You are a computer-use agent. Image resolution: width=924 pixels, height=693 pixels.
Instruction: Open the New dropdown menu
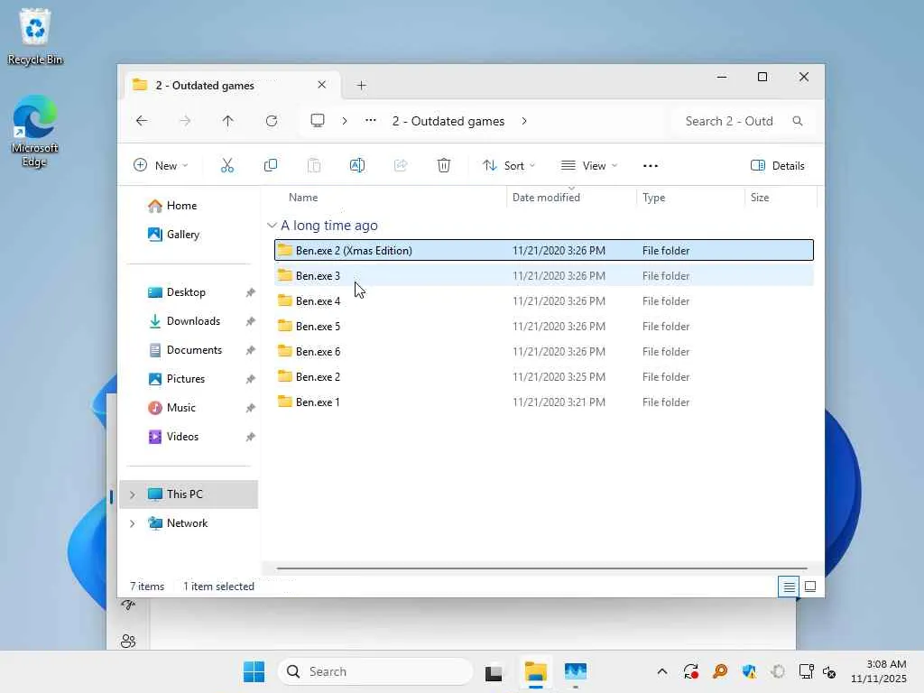click(x=161, y=166)
